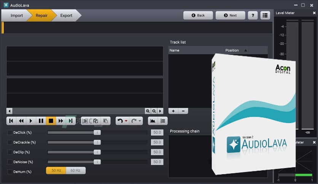Click the DeCrackle slider handle
The width and height of the screenshot is (318, 184).
(97, 142)
